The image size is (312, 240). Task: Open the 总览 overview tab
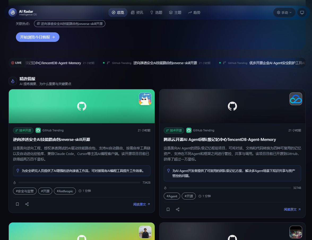point(118,12)
